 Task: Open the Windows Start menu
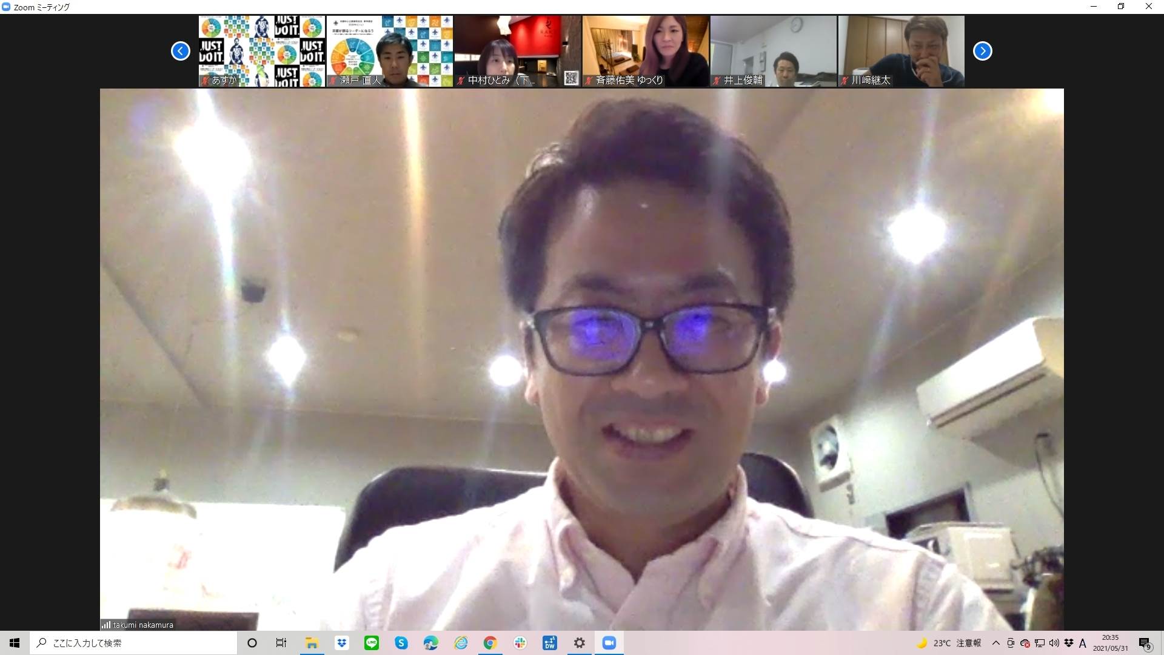point(15,643)
